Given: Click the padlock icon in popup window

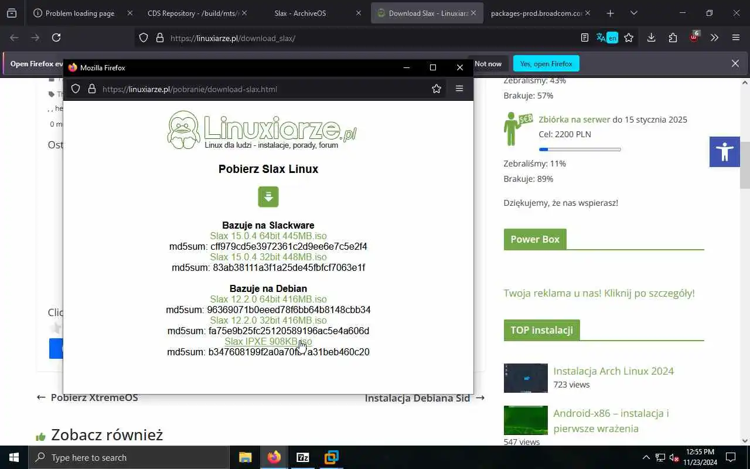Looking at the screenshot, I should tap(91, 89).
